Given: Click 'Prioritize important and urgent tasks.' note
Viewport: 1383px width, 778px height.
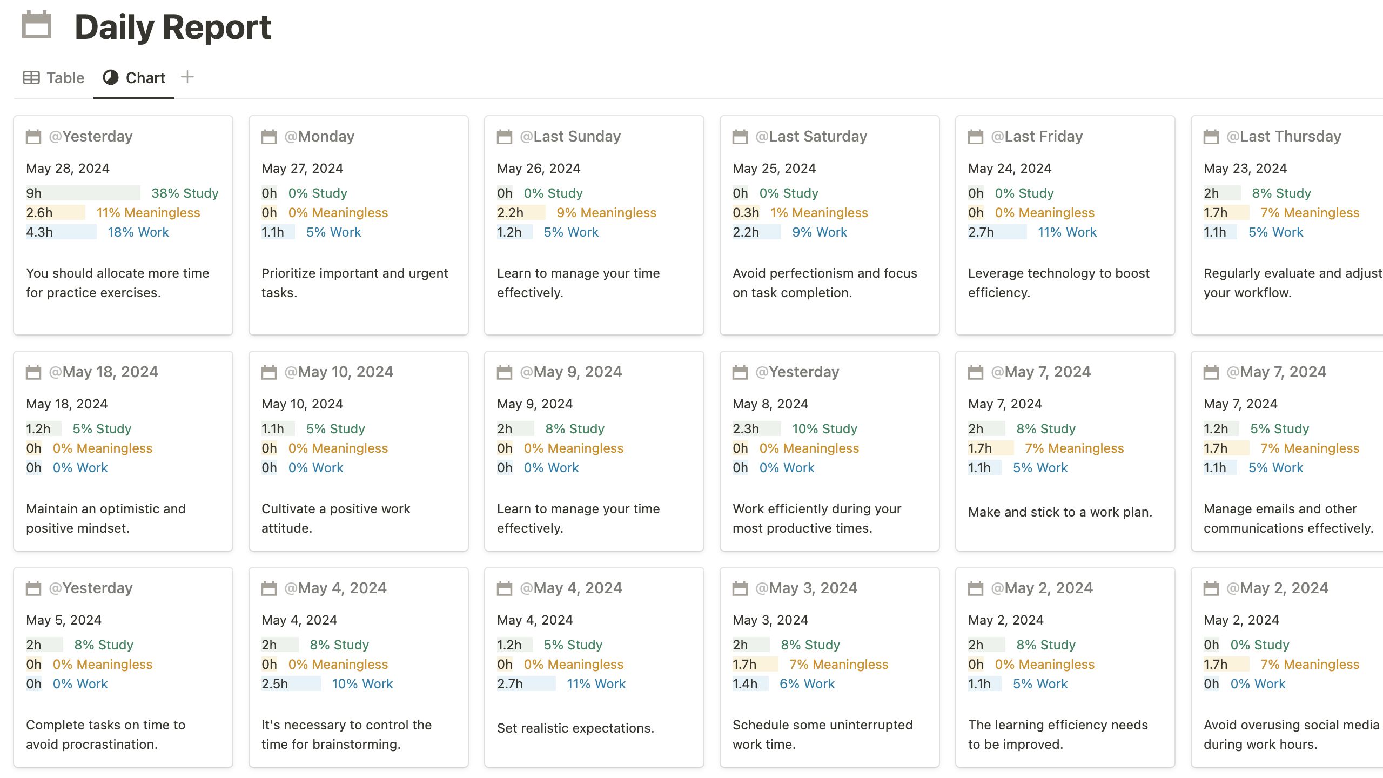Looking at the screenshot, I should click(x=355, y=283).
